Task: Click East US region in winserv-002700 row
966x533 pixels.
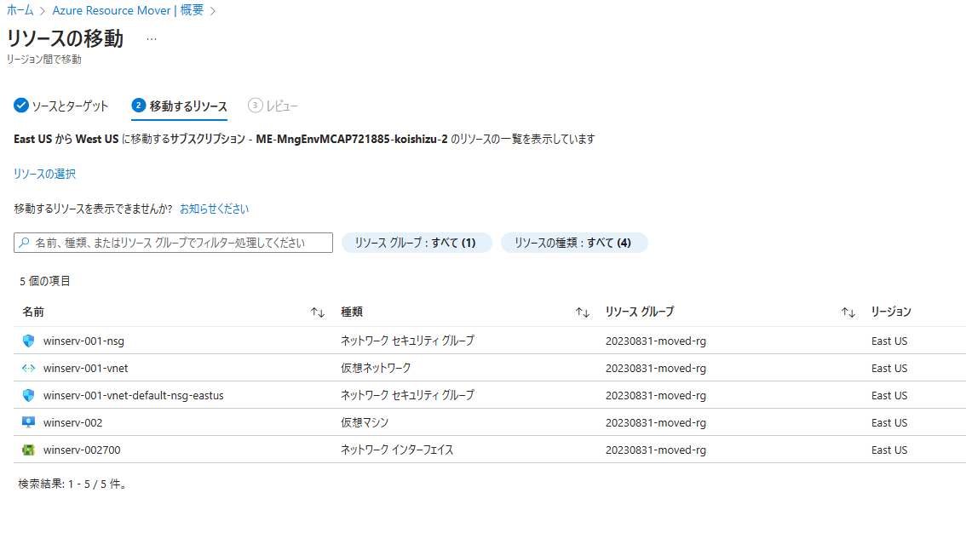Action: point(889,450)
